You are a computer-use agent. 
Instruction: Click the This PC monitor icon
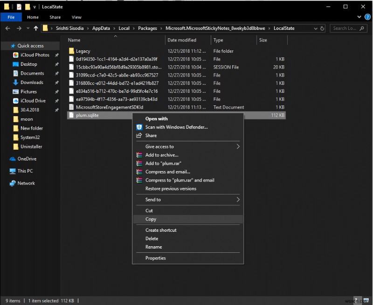point(13,171)
